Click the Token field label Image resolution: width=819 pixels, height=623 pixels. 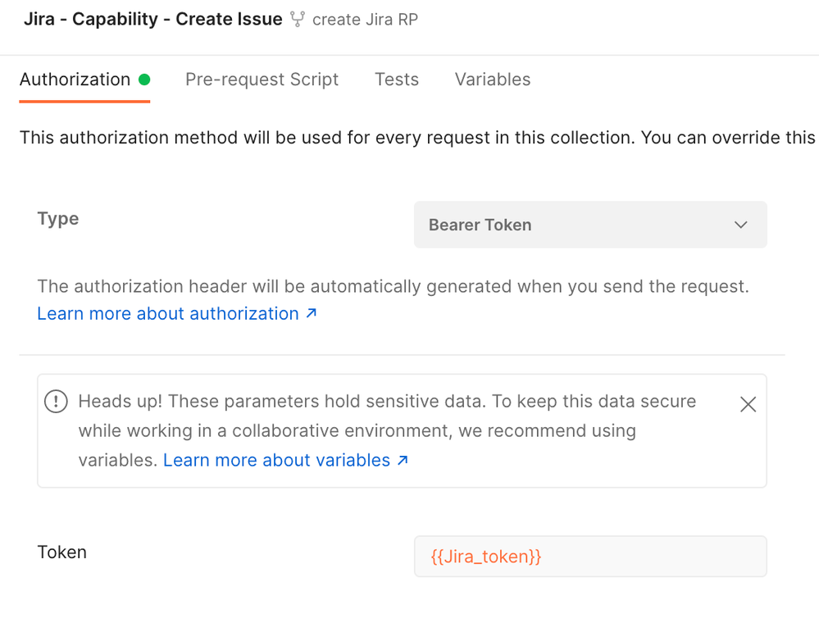61,552
